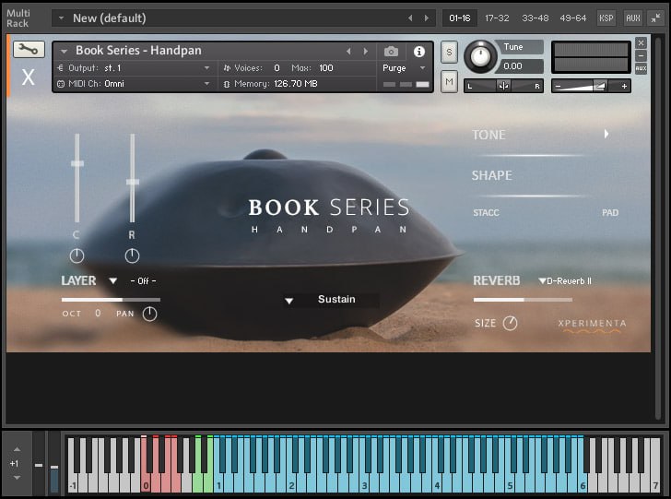Turn the layer PAN knob
671x499 pixels.
pos(149,314)
